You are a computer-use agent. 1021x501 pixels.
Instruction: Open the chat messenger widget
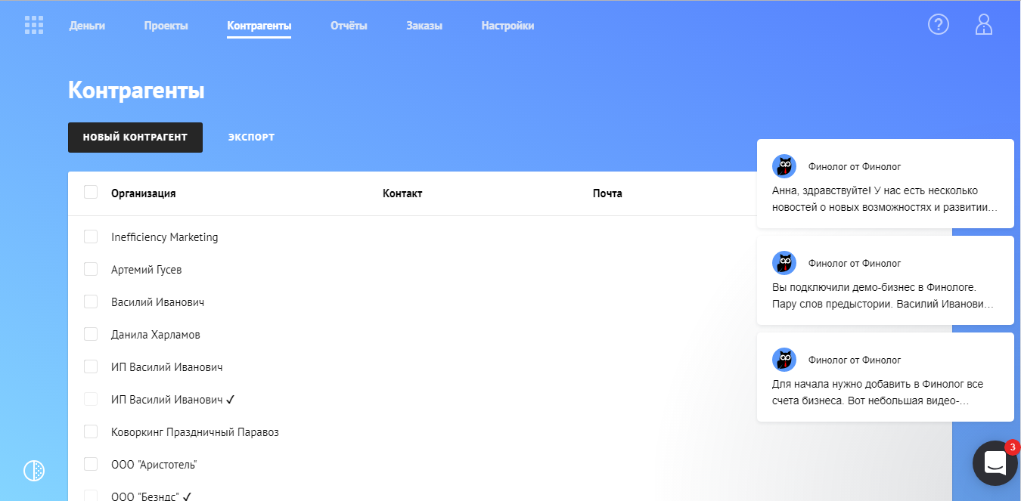coord(995,463)
